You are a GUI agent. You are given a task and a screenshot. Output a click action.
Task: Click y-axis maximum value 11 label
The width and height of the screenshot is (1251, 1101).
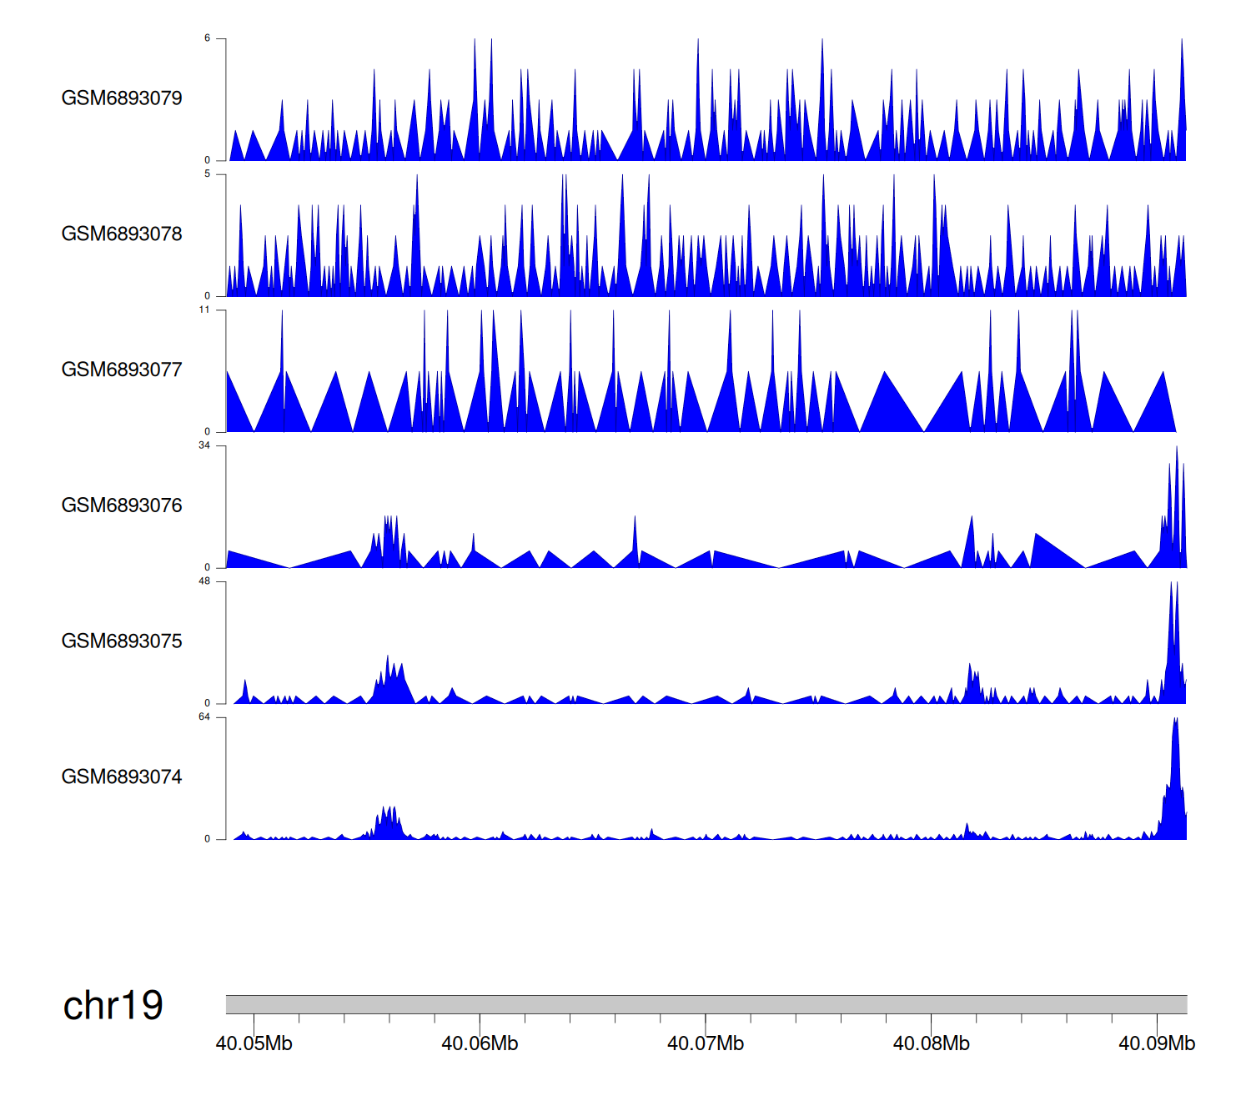pyautogui.click(x=204, y=309)
